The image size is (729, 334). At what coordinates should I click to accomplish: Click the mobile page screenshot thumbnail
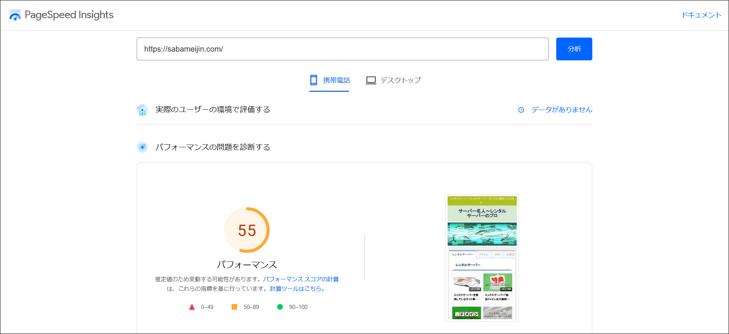(x=482, y=258)
